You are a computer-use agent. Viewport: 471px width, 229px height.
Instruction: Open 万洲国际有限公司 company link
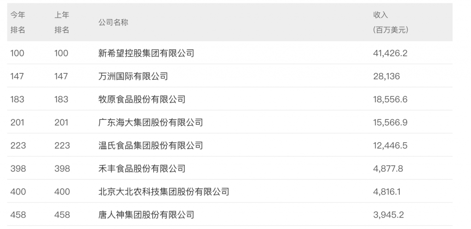[133, 76]
